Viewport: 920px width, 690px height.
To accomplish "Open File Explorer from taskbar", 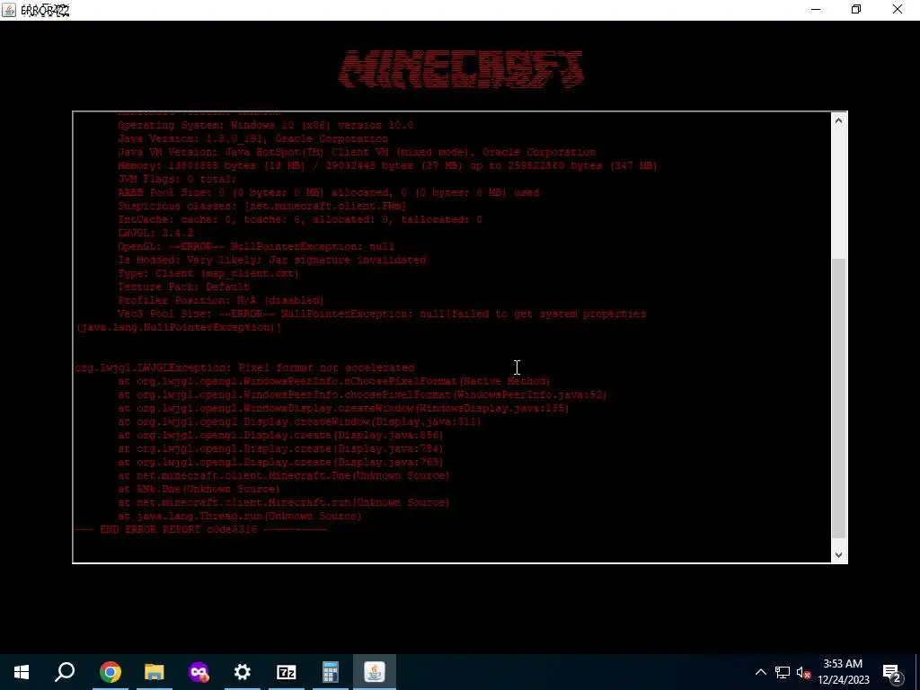I will (154, 672).
